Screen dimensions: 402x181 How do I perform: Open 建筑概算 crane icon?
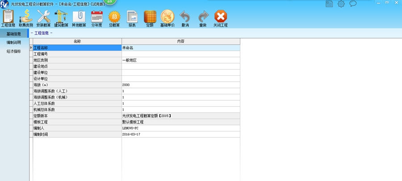tap(61, 18)
